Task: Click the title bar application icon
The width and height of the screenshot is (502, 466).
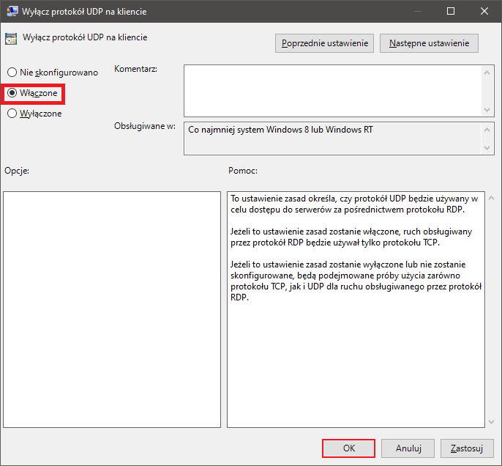Action: coord(12,11)
